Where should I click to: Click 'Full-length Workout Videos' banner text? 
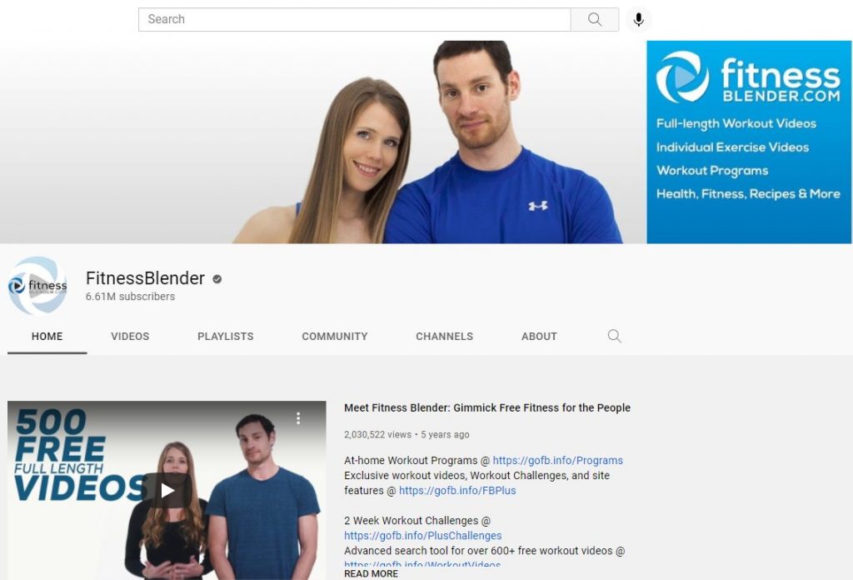pyautogui.click(x=736, y=124)
